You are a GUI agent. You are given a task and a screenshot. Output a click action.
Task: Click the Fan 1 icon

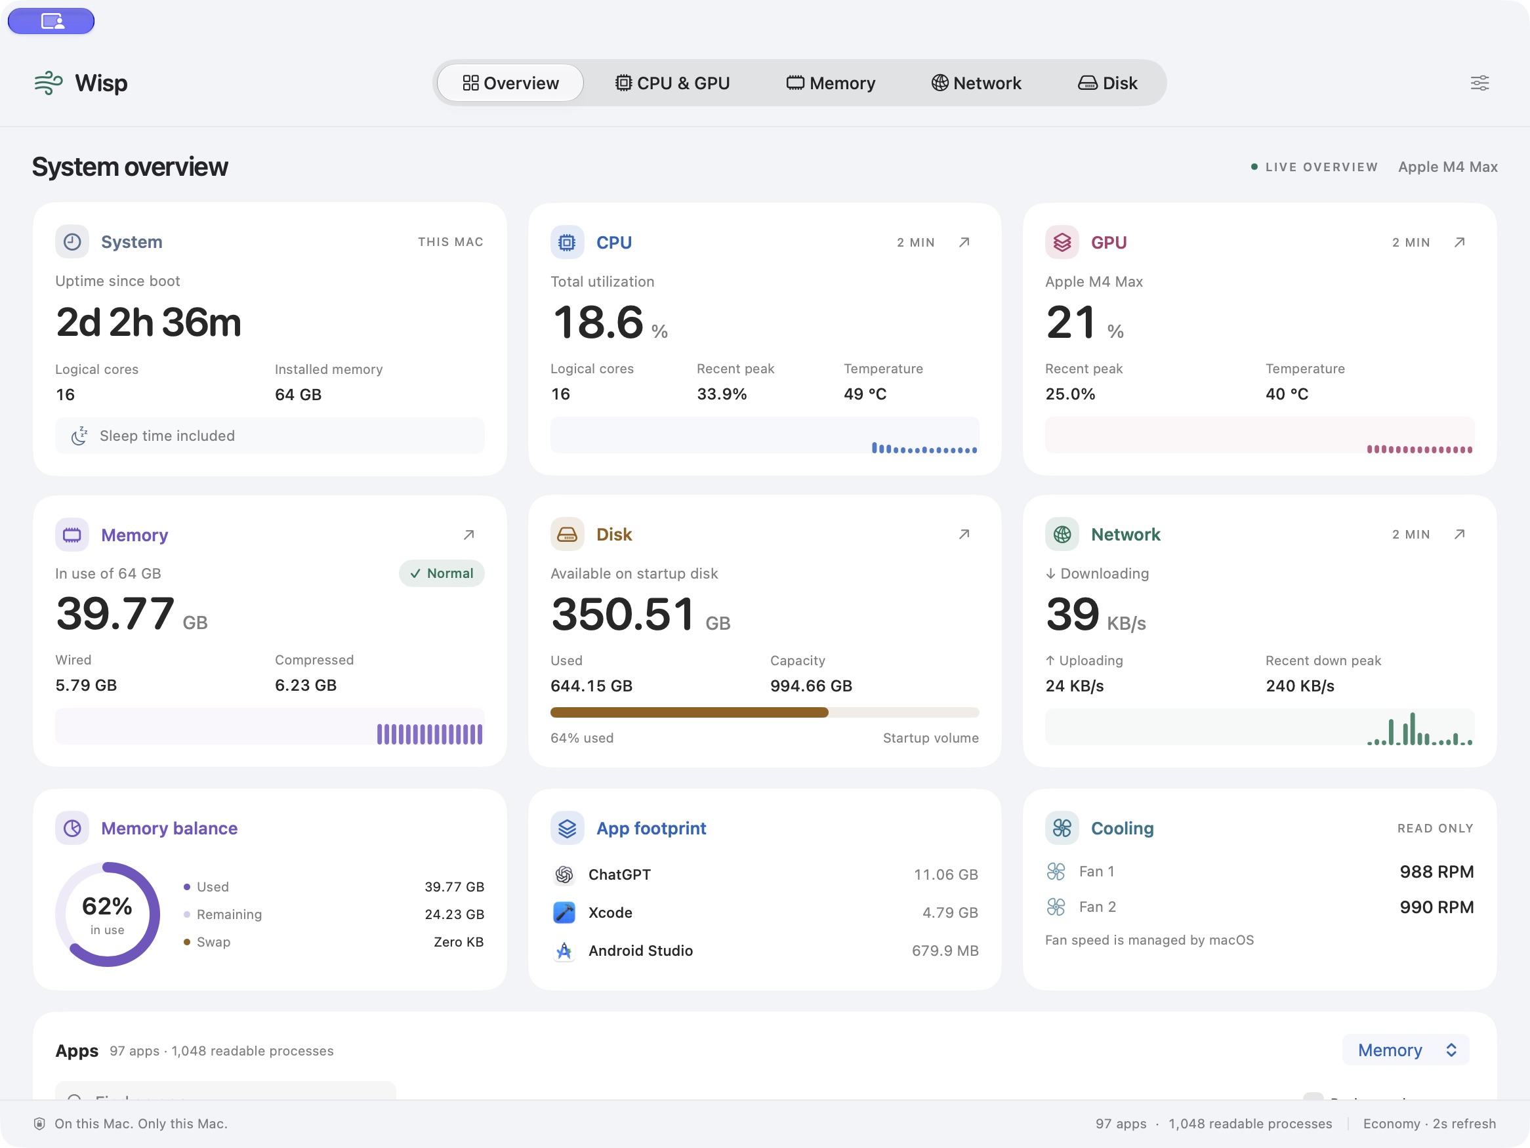tap(1056, 871)
